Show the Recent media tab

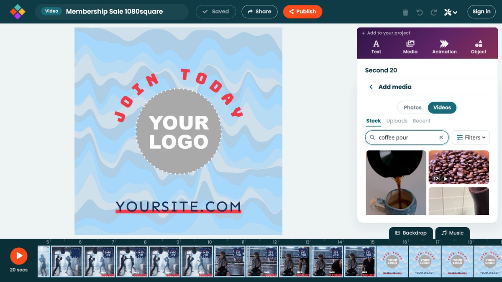pyautogui.click(x=422, y=121)
